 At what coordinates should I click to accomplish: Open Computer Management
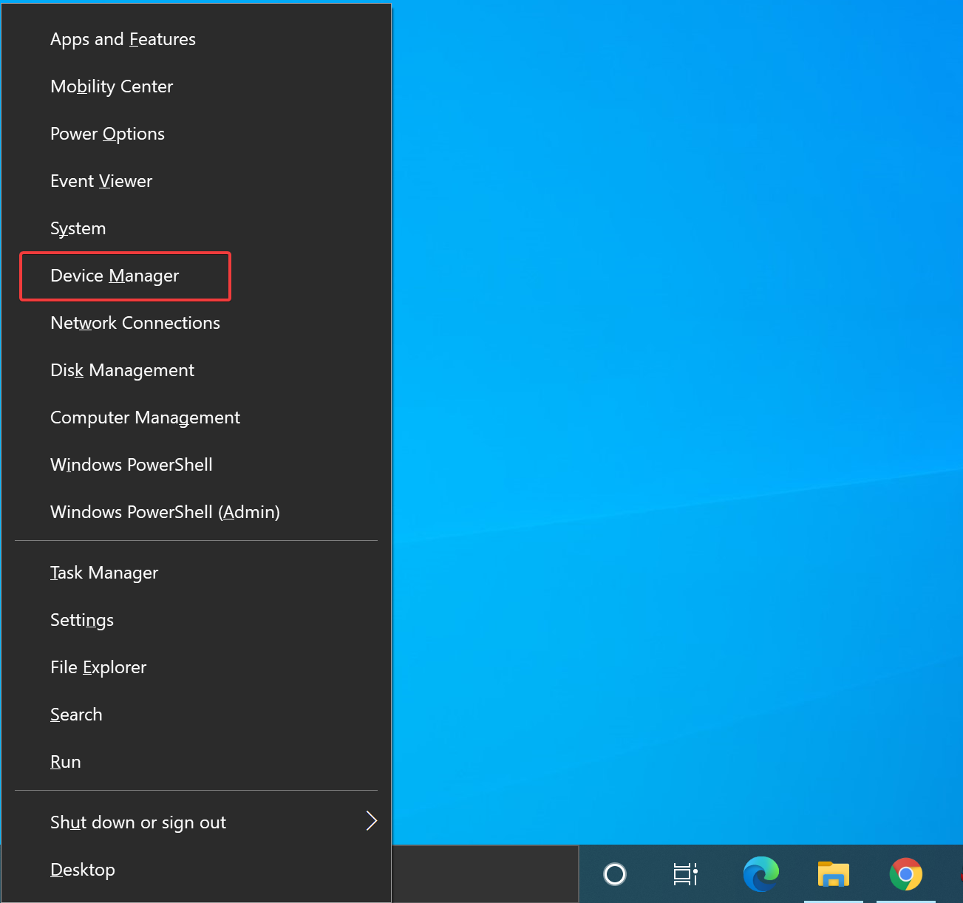click(196, 418)
